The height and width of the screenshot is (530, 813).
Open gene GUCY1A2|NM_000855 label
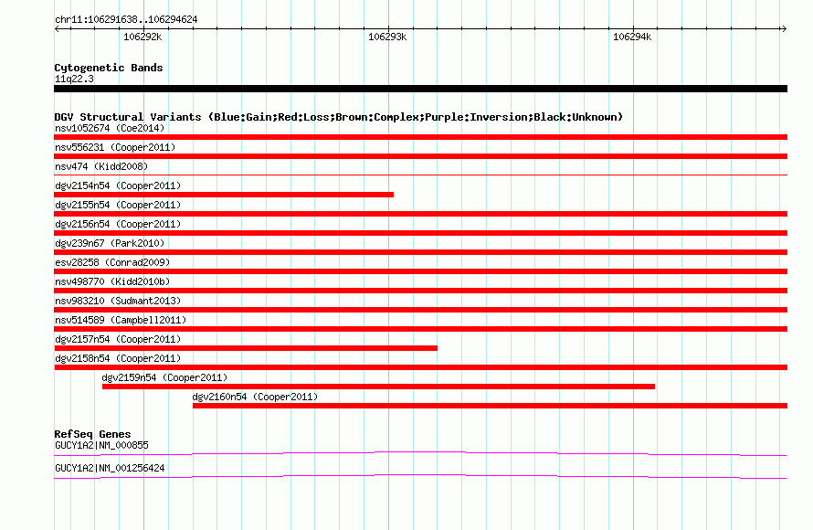(x=101, y=445)
